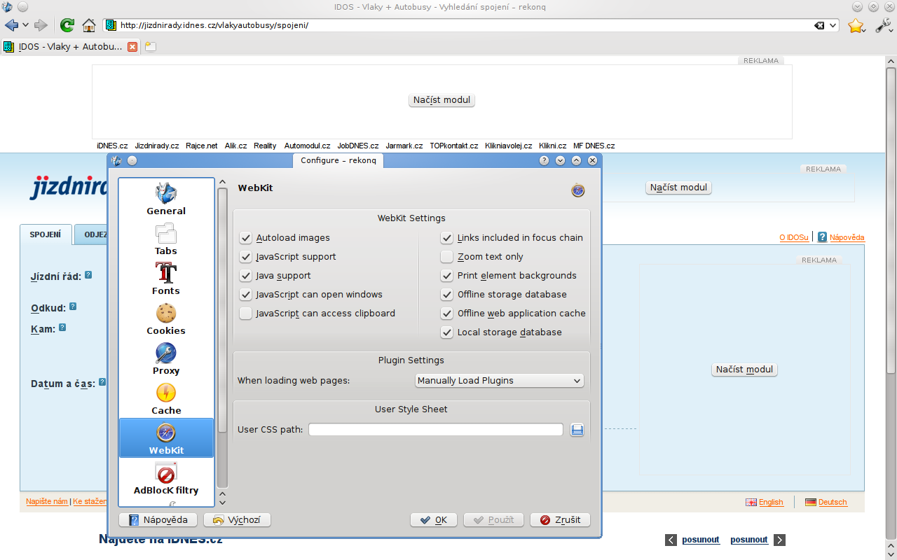Go forward with the browser forward arrow

[x=41, y=25]
